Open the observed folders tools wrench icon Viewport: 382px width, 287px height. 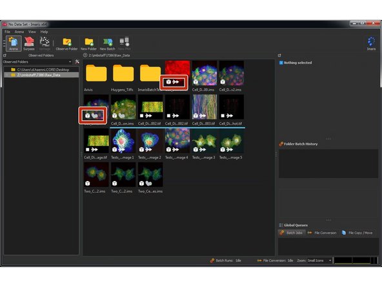tap(77, 62)
